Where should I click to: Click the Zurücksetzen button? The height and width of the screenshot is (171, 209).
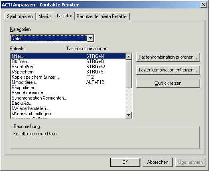[168, 83]
